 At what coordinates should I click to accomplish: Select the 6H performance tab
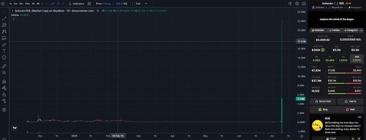(x=343, y=59)
